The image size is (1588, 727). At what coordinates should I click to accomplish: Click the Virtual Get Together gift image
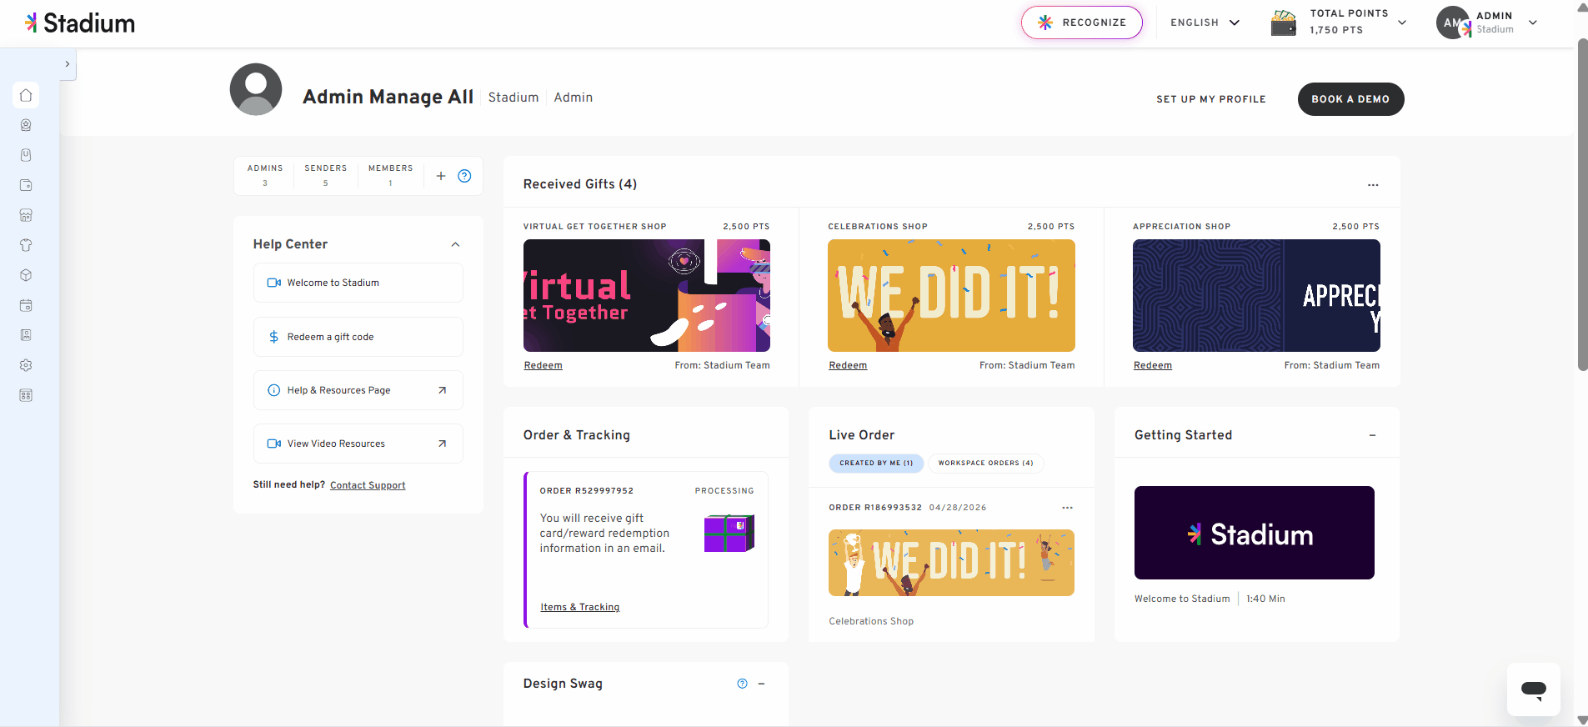tap(647, 296)
